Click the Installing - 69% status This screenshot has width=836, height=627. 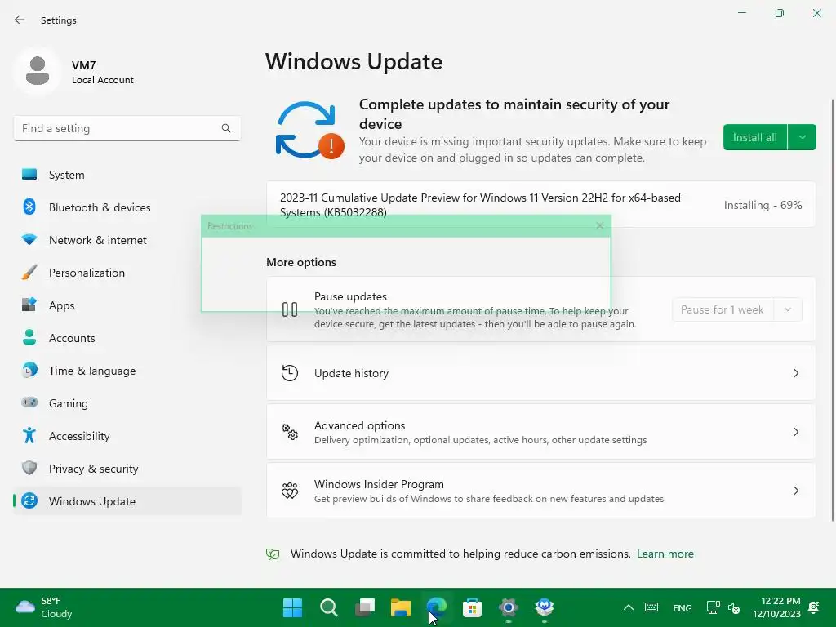763,205
